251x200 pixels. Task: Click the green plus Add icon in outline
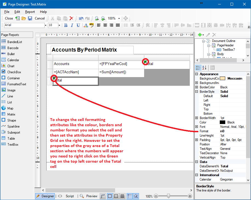(200, 35)
